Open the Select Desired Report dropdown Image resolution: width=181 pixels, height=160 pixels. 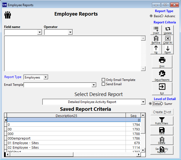(143, 102)
